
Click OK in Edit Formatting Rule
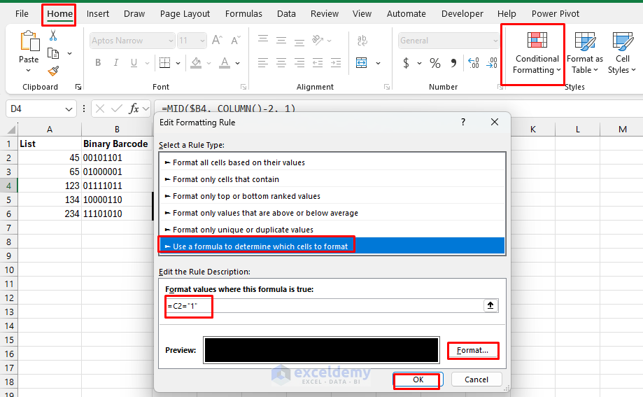pyautogui.click(x=418, y=379)
